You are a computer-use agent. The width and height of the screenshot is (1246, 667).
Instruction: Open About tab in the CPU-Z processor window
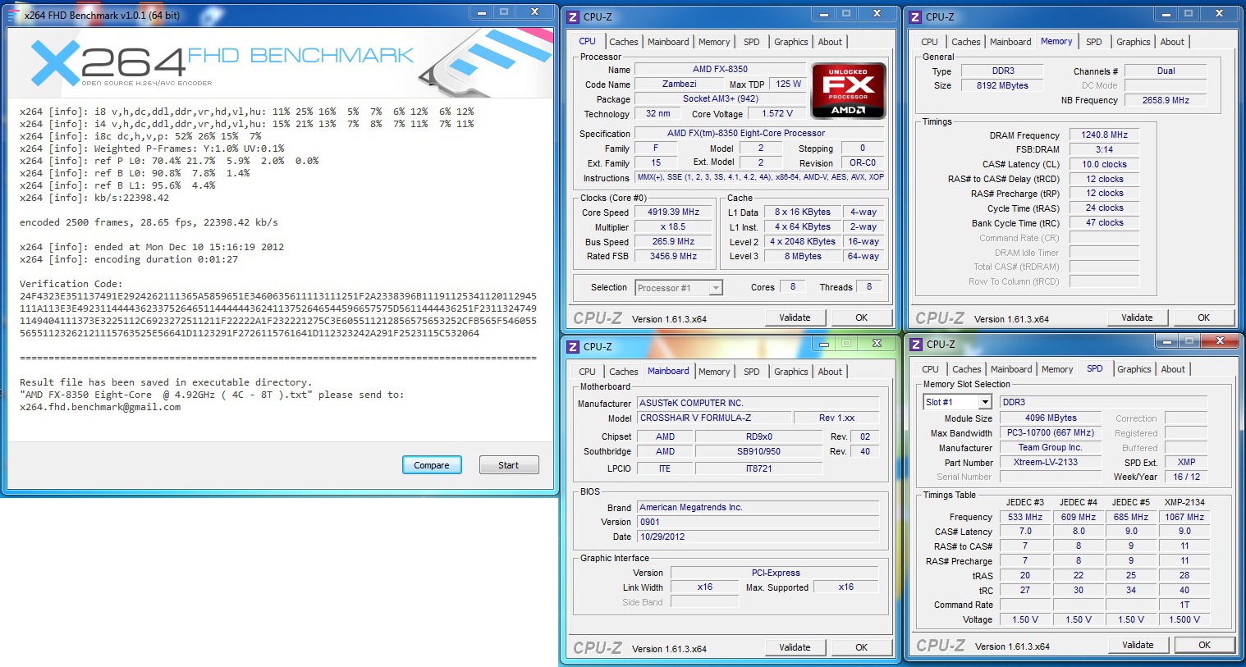click(830, 42)
